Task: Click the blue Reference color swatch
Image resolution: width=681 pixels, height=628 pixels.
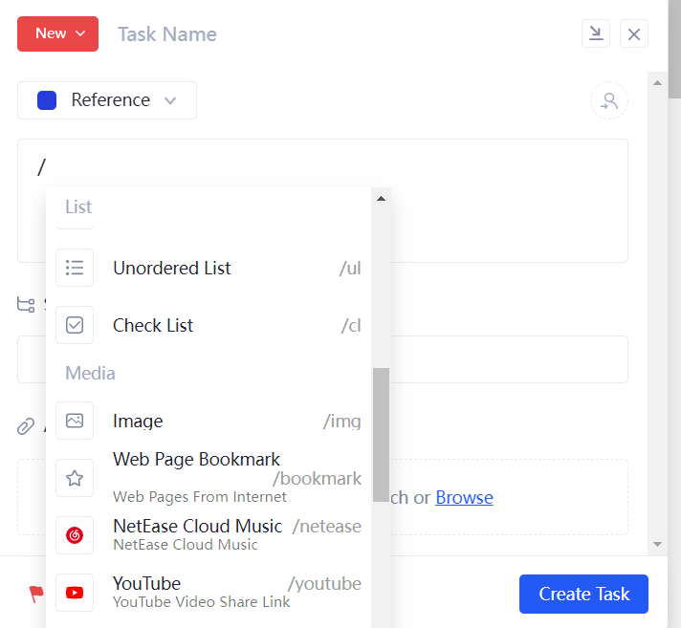Action: 47,100
